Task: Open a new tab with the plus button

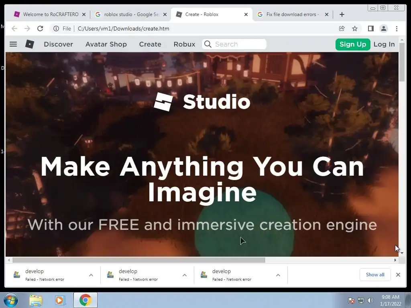Action: pyautogui.click(x=342, y=14)
